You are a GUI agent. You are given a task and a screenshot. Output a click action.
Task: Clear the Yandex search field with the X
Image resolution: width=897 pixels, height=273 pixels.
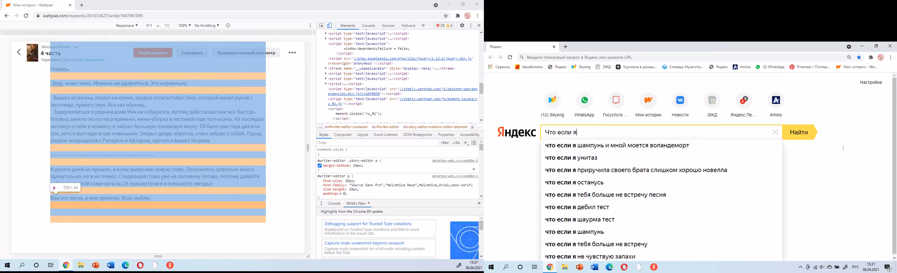coord(776,132)
